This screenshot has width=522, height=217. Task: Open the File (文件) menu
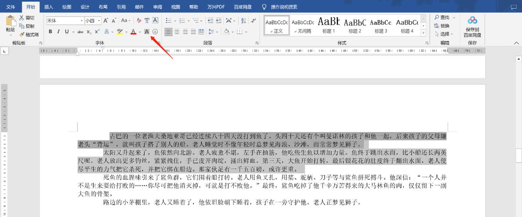point(11,7)
